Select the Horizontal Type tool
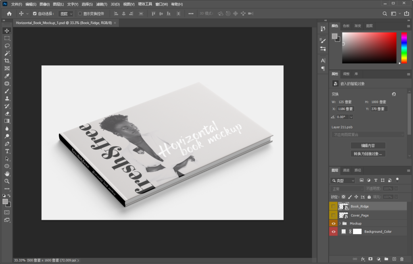The image size is (413, 264). pos(7,151)
